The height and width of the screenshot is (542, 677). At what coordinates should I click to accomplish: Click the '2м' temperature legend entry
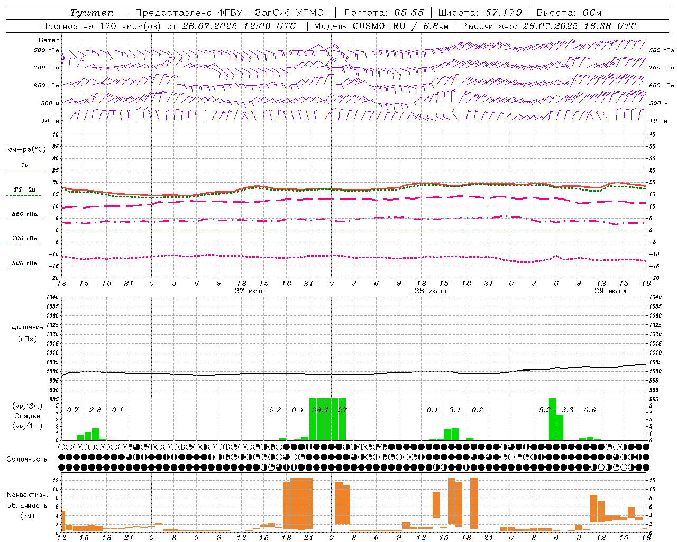(25, 165)
